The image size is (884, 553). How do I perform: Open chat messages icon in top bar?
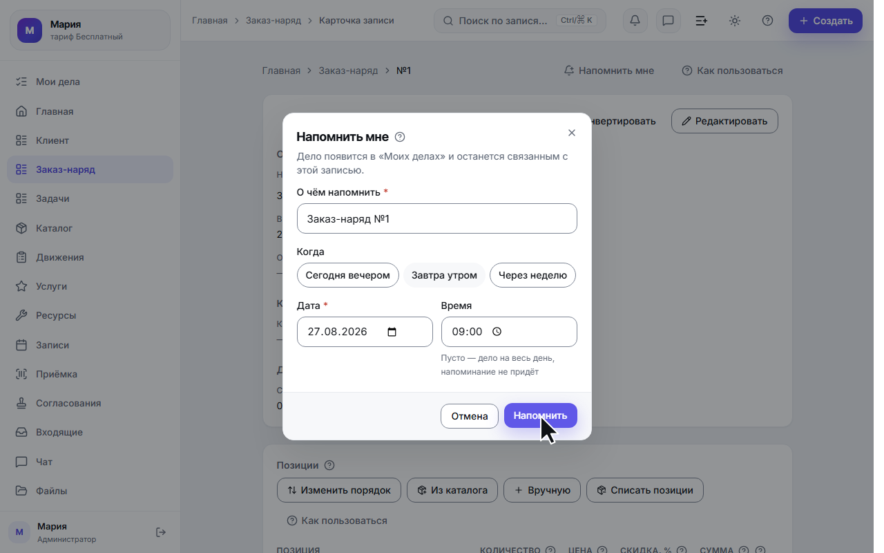coord(668,21)
